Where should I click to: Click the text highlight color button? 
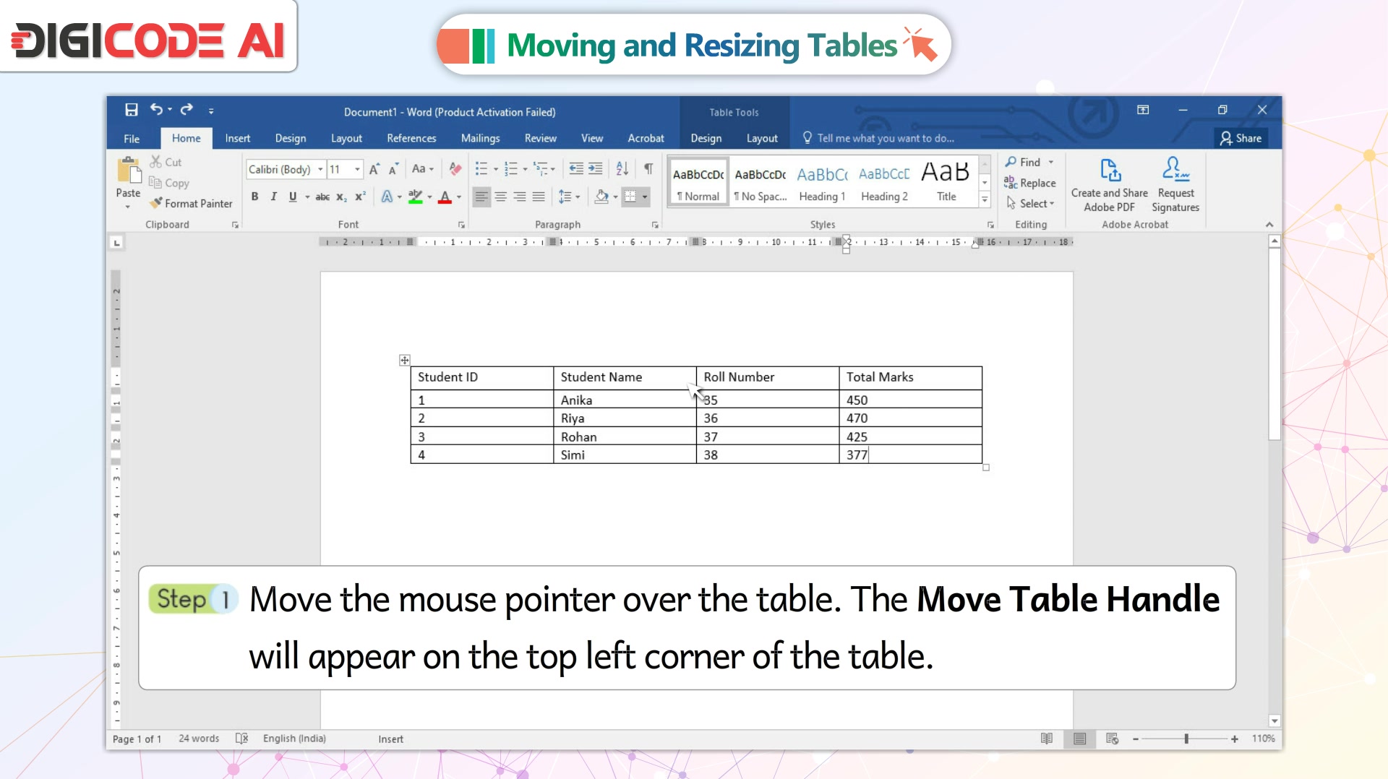click(415, 197)
